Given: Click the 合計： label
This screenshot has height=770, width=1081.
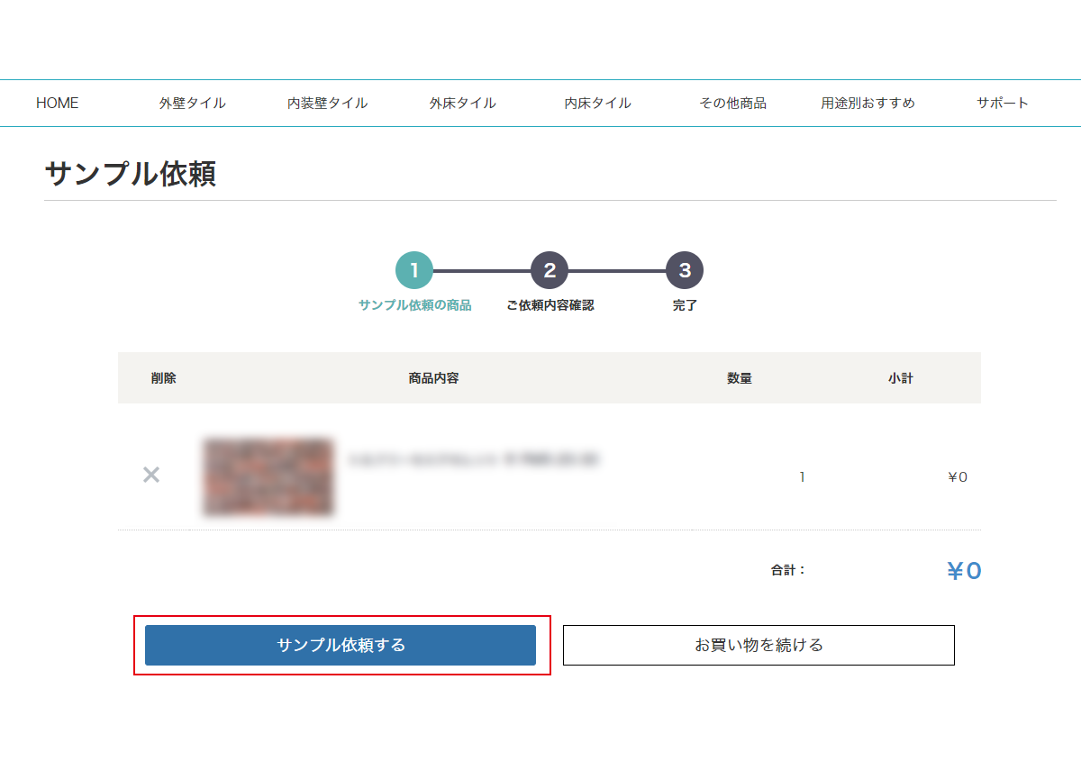Looking at the screenshot, I should pyautogui.click(x=788, y=570).
